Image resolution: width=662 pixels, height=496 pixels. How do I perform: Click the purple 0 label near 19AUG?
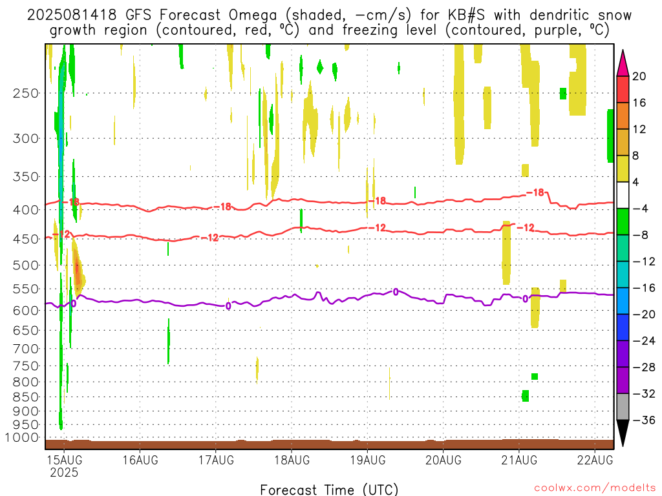[x=396, y=292]
